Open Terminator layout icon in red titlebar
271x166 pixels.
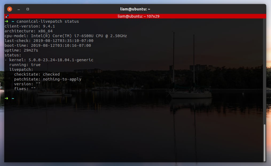coord(7,16)
